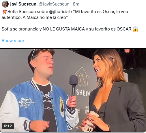Expand tweet with Show more

point(13,41)
